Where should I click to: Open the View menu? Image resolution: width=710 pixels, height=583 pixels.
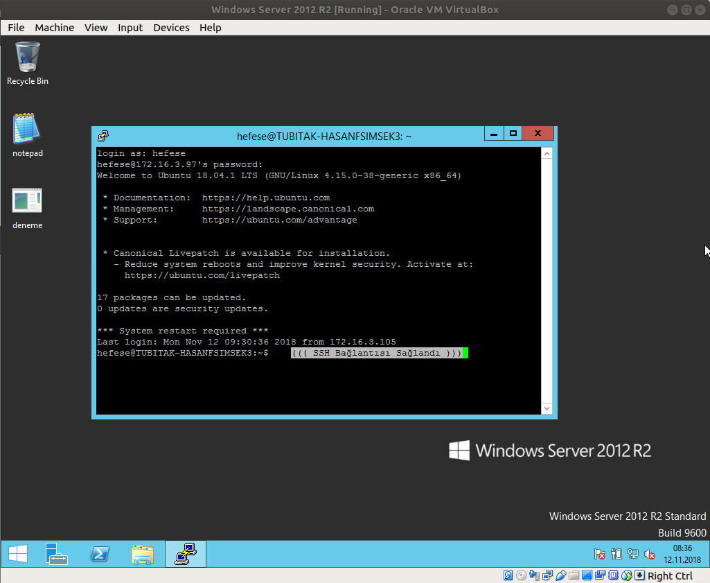tap(96, 28)
